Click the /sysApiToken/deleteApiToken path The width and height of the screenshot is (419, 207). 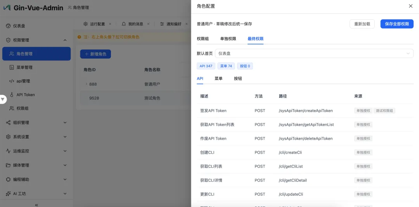[x=306, y=139]
